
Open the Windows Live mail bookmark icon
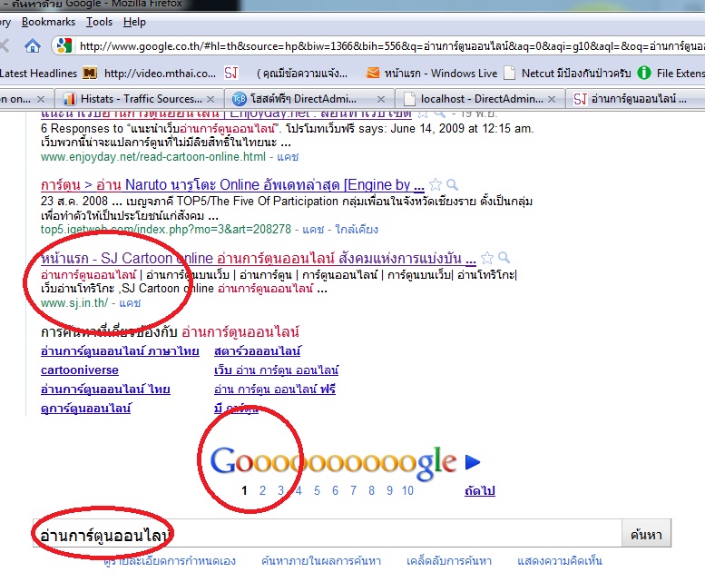373,73
